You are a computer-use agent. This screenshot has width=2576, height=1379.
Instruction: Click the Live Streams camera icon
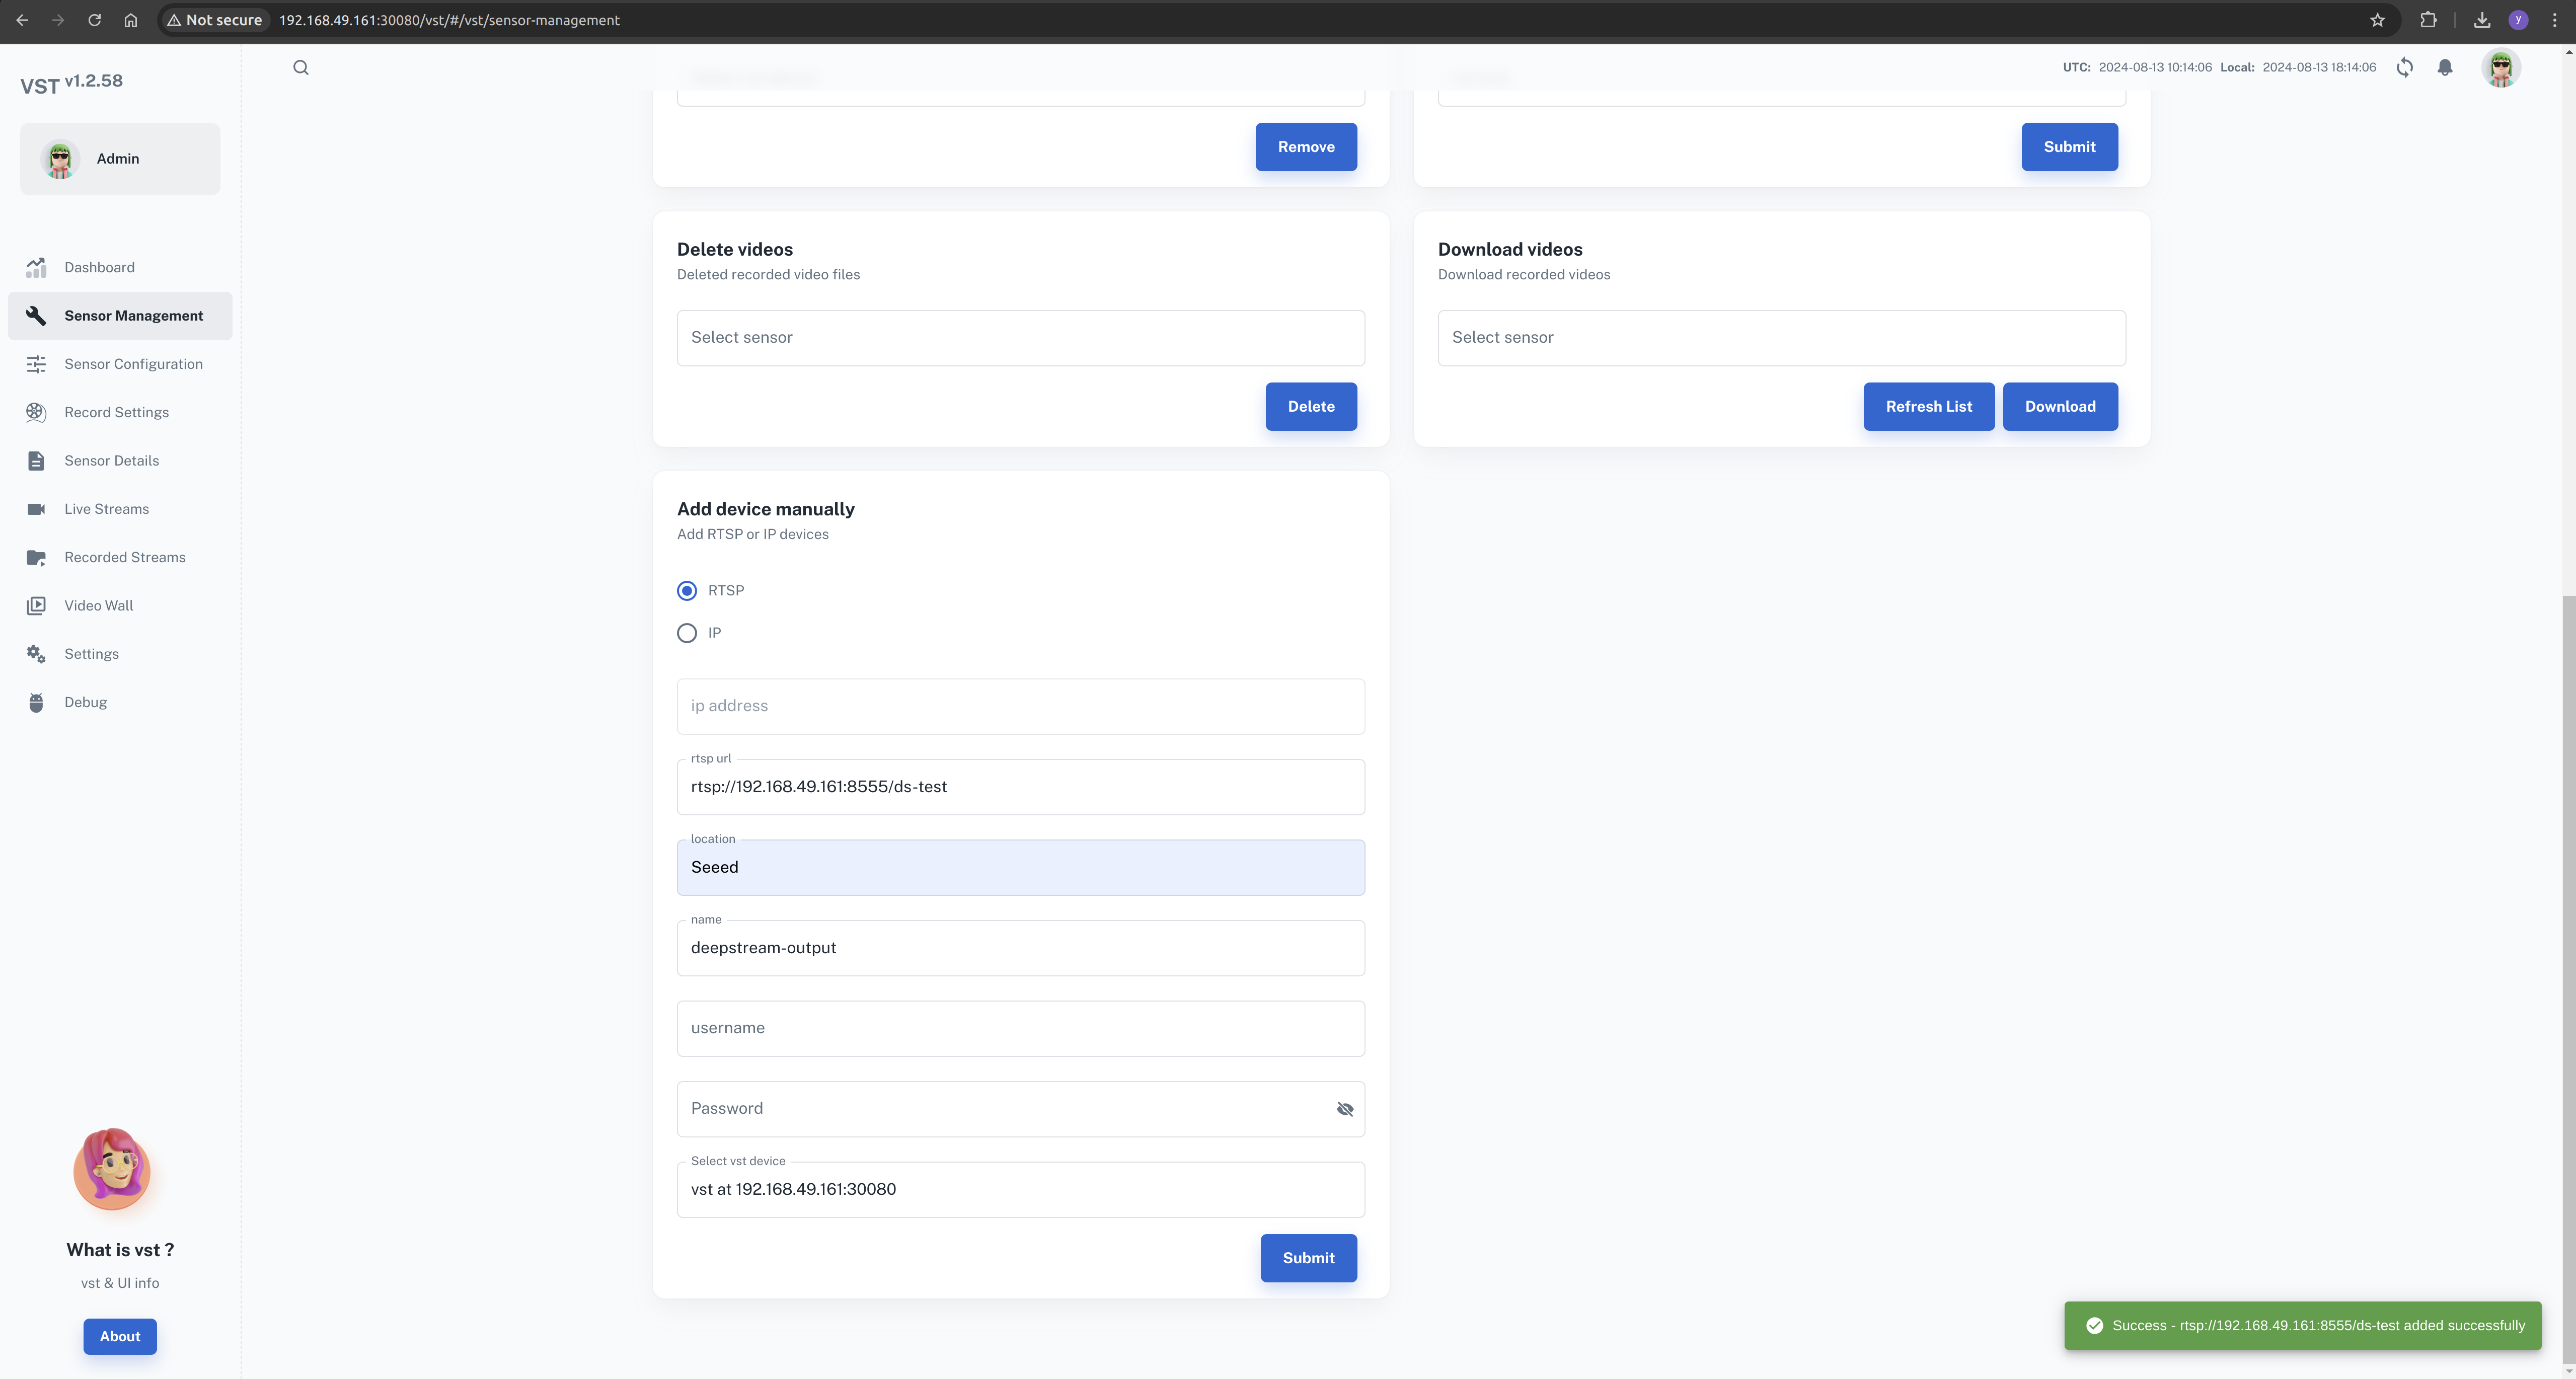pos(36,509)
